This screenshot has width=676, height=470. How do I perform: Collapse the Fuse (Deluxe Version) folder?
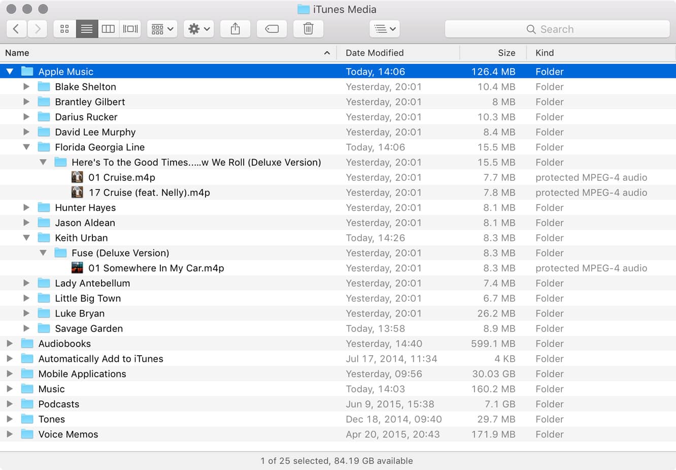[x=43, y=253]
